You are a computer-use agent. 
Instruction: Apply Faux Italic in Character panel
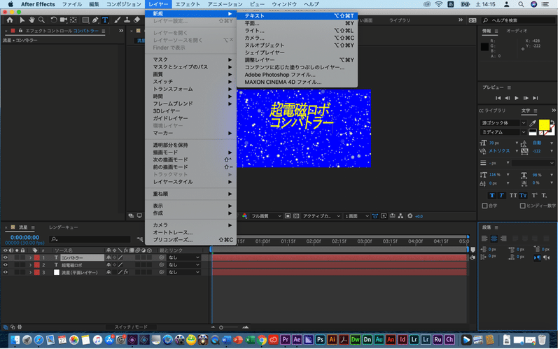point(502,196)
